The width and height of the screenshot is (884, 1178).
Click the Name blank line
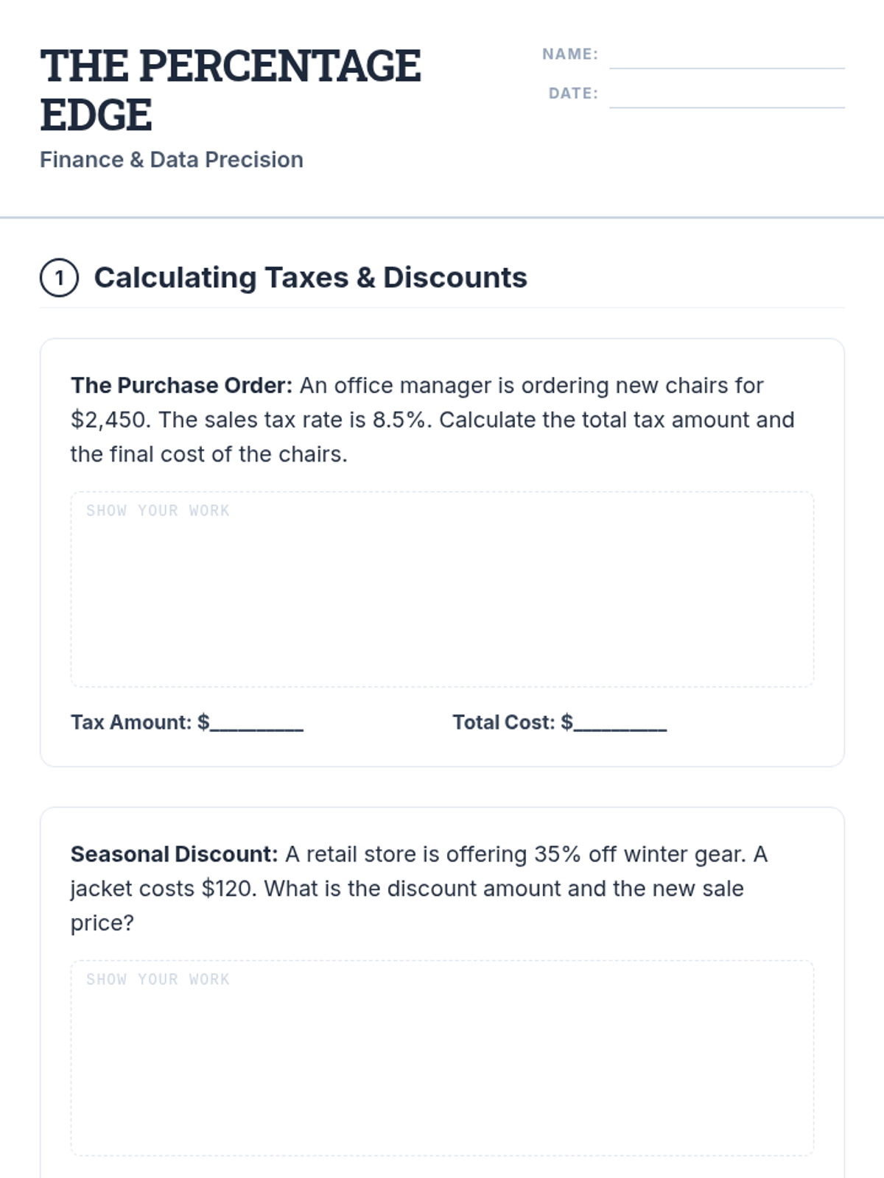(x=726, y=57)
